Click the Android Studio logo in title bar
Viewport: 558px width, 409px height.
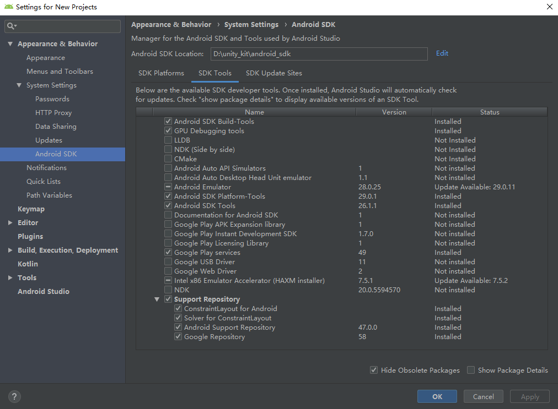[8, 7]
